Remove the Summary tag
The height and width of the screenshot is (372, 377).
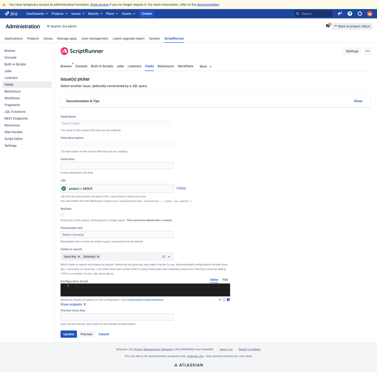(98, 257)
